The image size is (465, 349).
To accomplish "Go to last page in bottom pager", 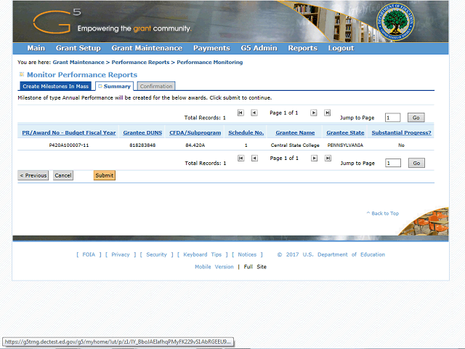I will pyautogui.click(x=328, y=159).
